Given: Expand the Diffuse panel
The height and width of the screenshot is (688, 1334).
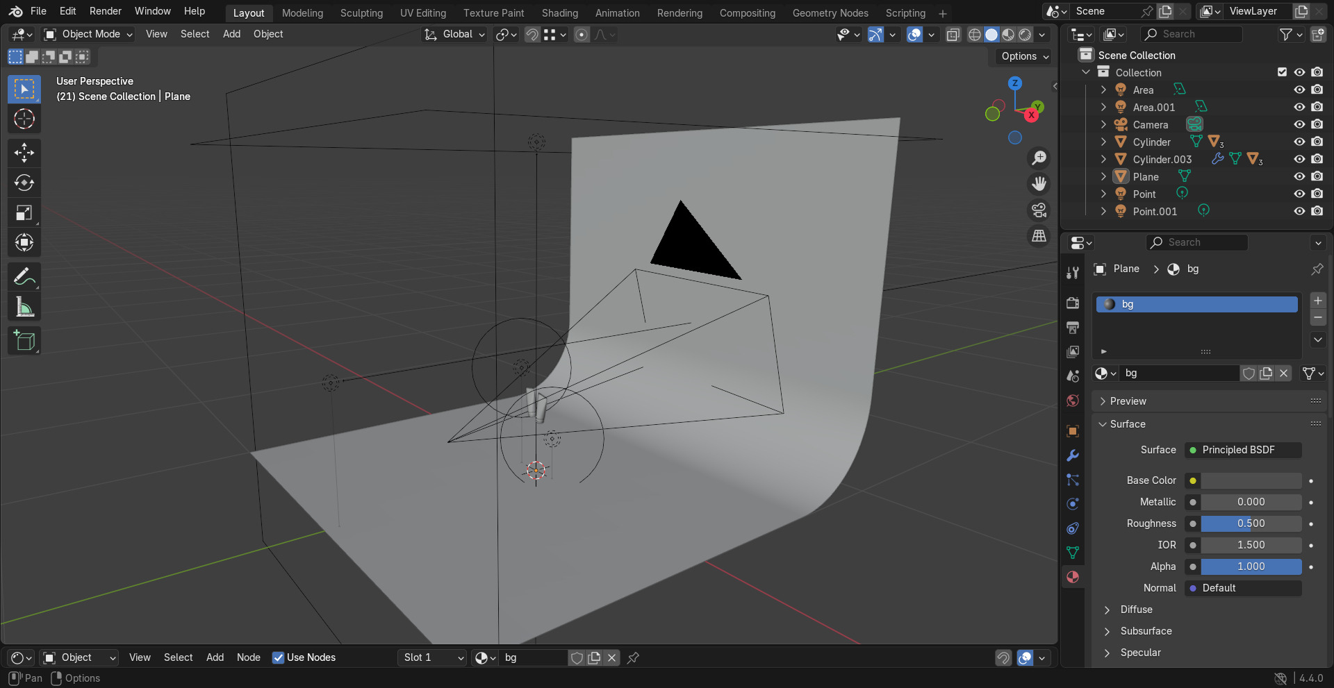Looking at the screenshot, I should tap(1136, 610).
